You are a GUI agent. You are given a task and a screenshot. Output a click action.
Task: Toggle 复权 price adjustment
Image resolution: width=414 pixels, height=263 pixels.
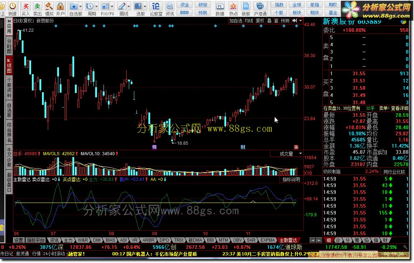coord(260,21)
